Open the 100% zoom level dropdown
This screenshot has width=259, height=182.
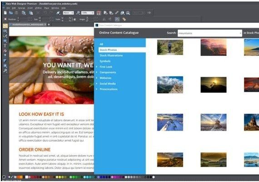(x=93, y=13)
